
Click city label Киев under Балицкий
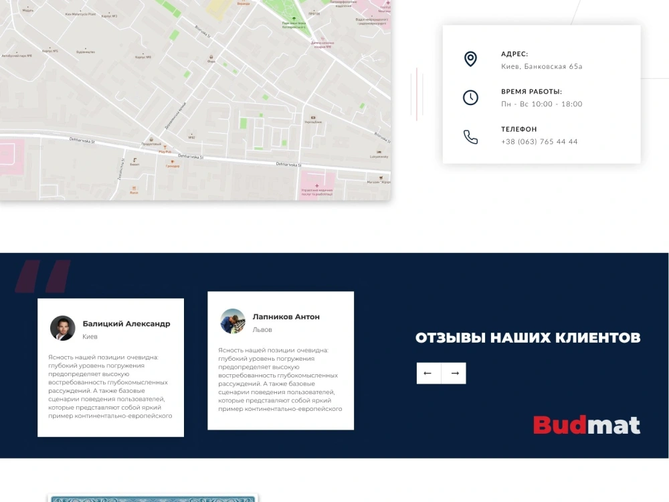click(90, 337)
